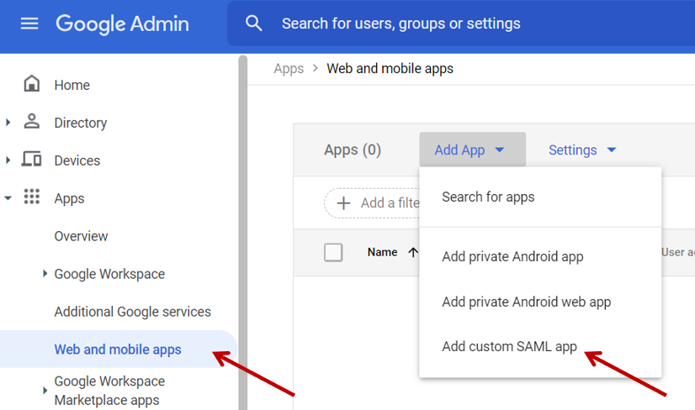Choose Add custom SAML app
The image size is (695, 410).
tap(509, 347)
